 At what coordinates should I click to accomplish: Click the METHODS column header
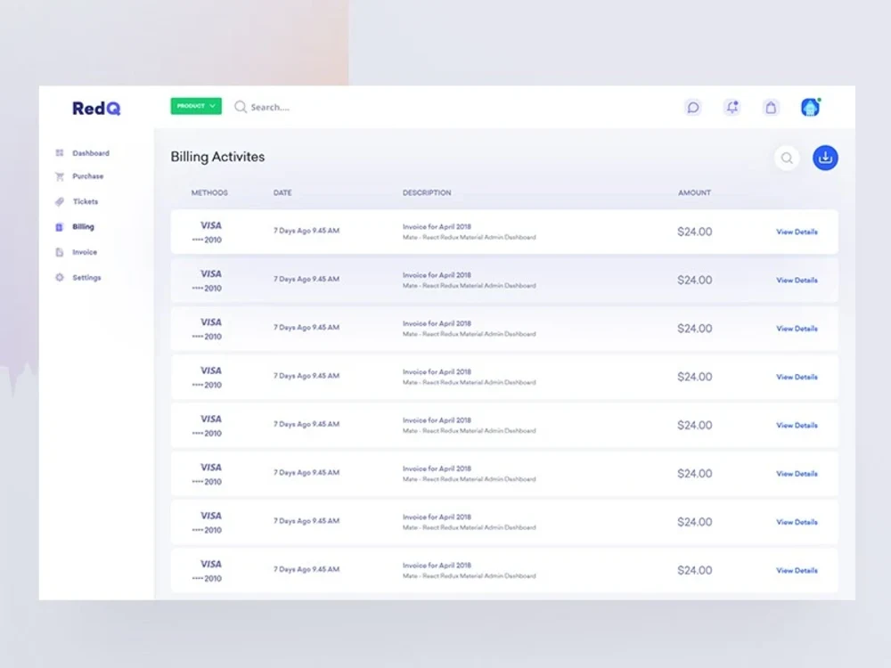(209, 193)
